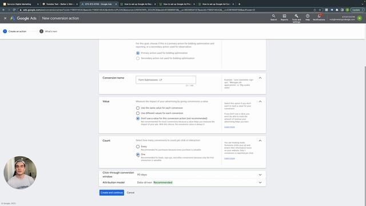This screenshot has width=366, height=206.
Task: Click the presenter webcam thumbnail
Action: [20, 172]
